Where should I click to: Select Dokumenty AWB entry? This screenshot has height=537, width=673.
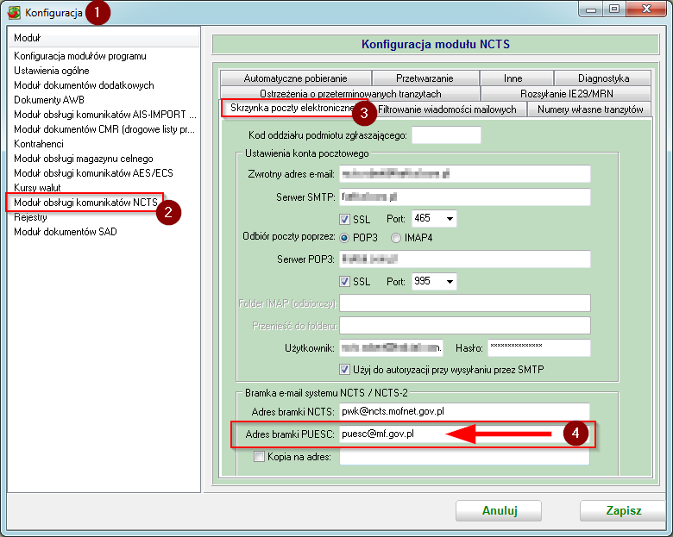[49, 100]
